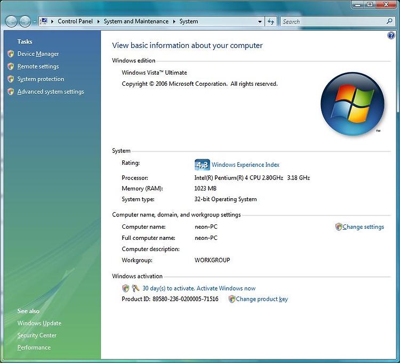Image resolution: width=400 pixels, height=363 pixels.
Task: Open Change product key link
Action: point(262,299)
